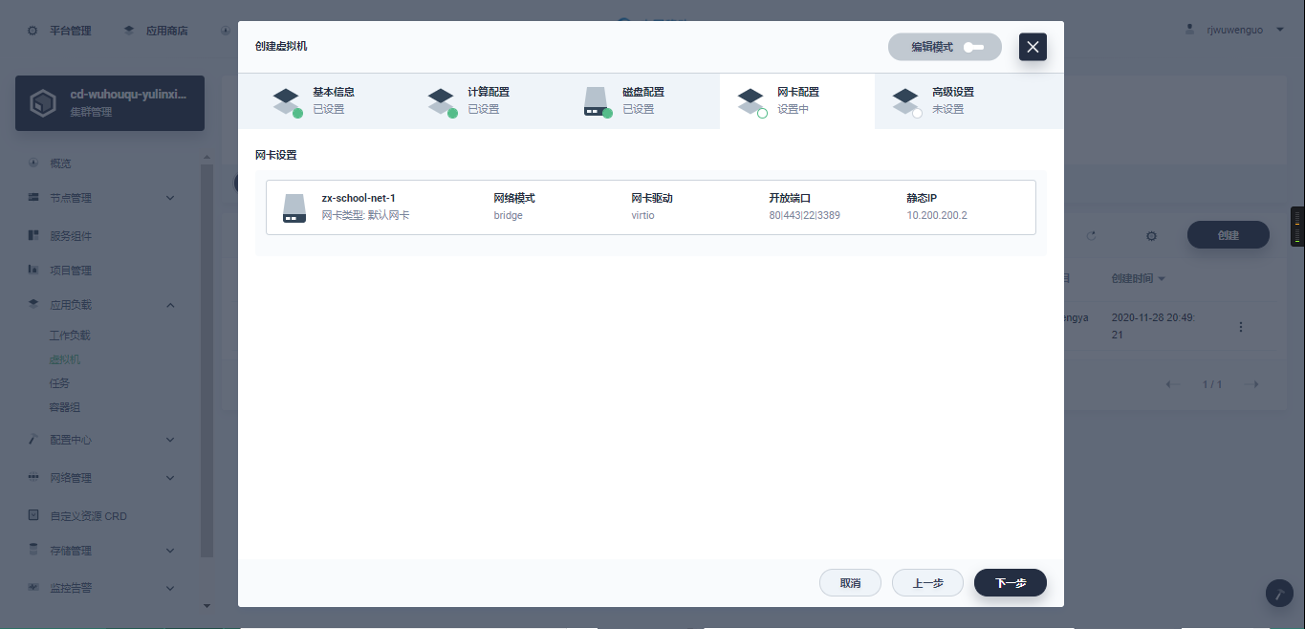The image size is (1305, 629).
Task: Click the static IP 10.200.200.2 value
Action: click(x=937, y=215)
